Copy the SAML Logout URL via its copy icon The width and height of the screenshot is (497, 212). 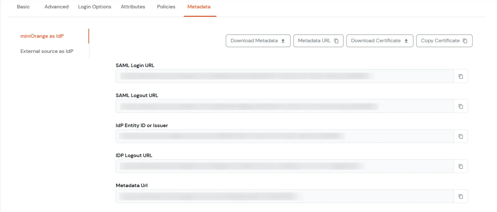pyautogui.click(x=460, y=106)
